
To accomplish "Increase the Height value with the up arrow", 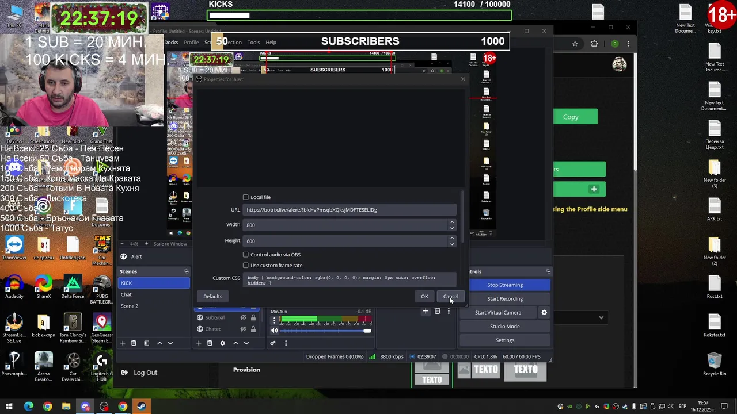I will [452, 238].
